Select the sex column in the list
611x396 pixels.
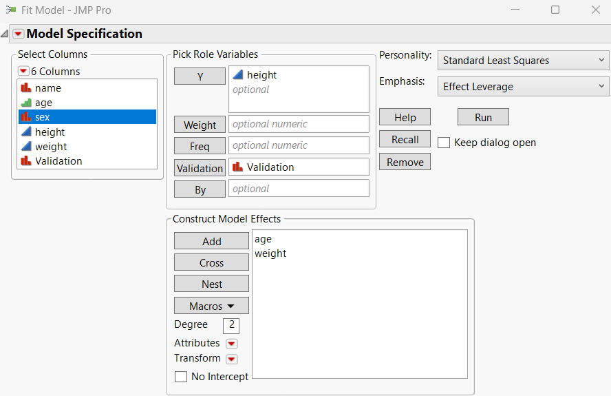pyautogui.click(x=87, y=117)
